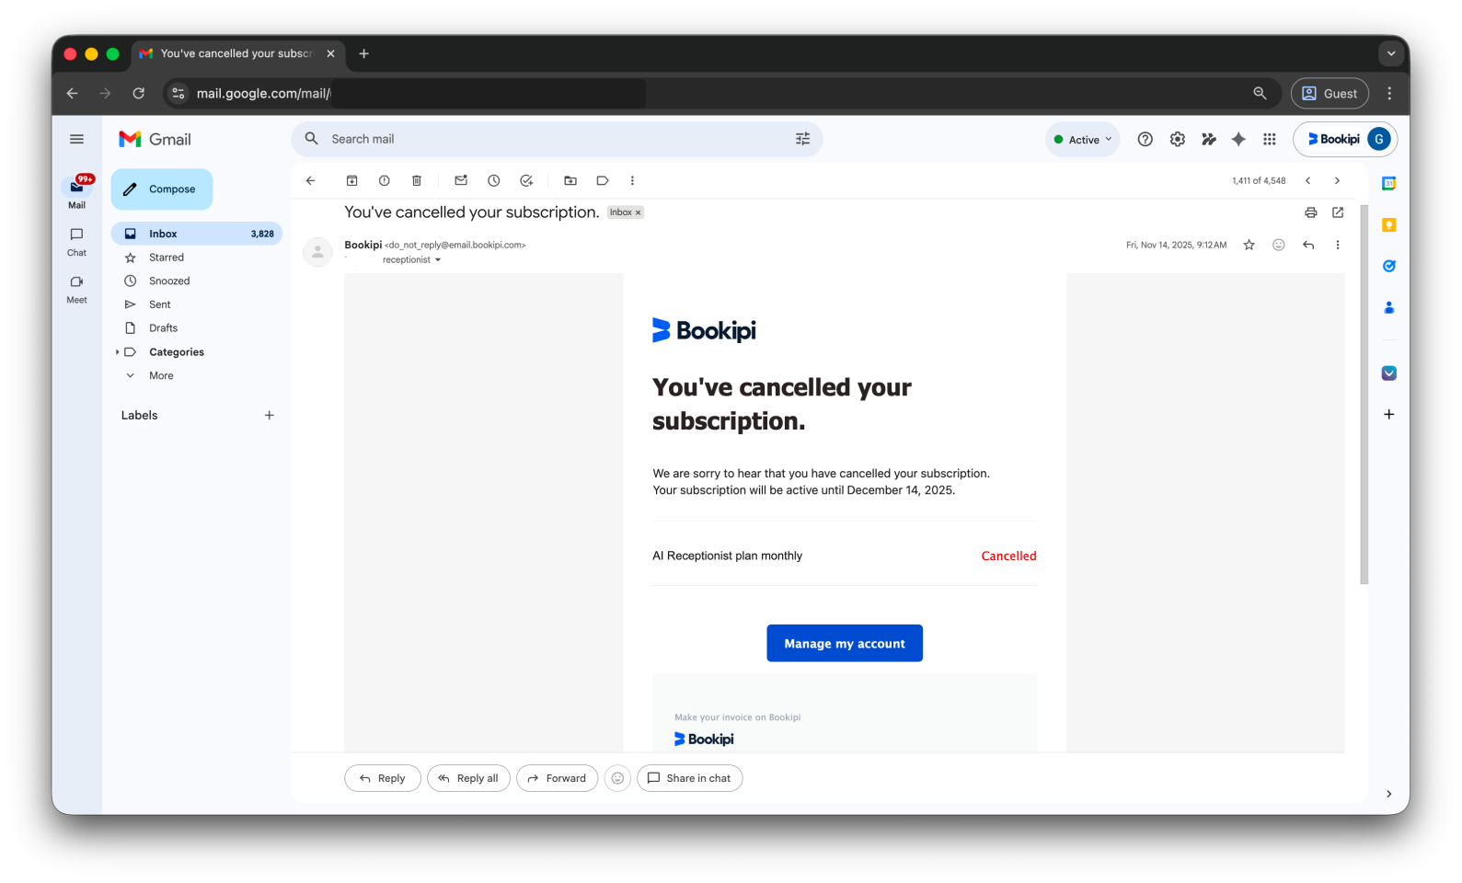Viewport: 1462px width, 883px height.
Task: Click the Share in chat button
Action: [689, 778]
